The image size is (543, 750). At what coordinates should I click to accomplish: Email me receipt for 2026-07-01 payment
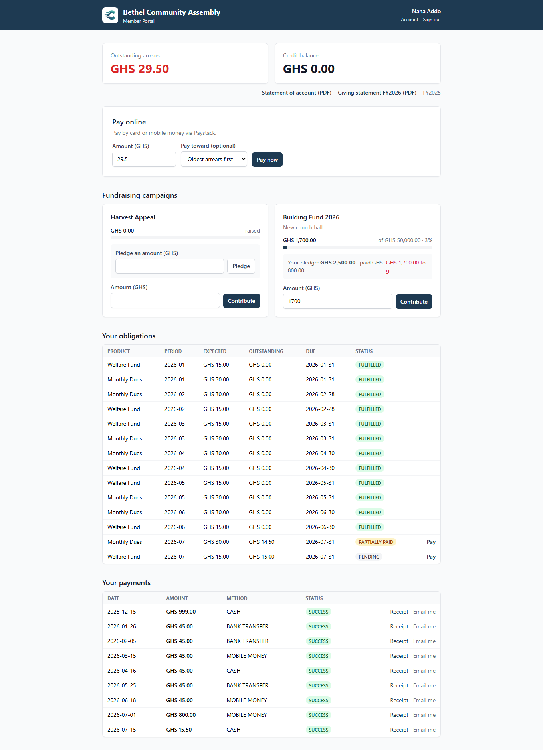pyautogui.click(x=424, y=715)
